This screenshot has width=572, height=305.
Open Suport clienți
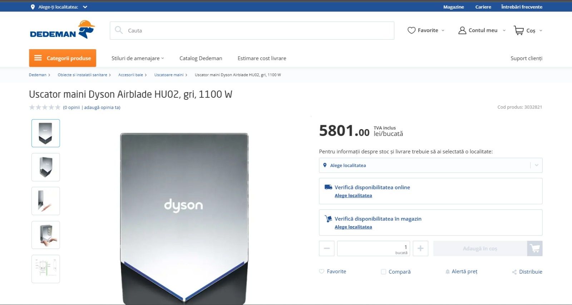(526, 58)
